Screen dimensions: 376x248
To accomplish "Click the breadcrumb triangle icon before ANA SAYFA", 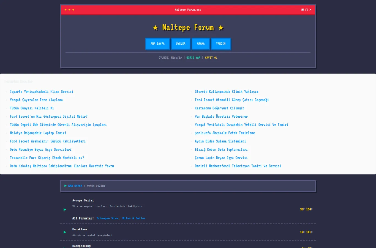I will tap(66, 186).
